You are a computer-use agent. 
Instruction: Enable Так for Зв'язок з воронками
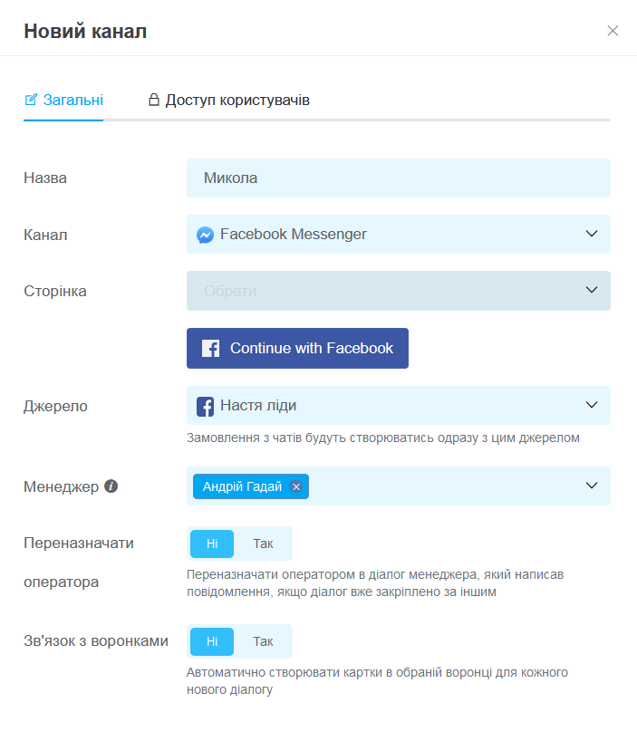[263, 641]
